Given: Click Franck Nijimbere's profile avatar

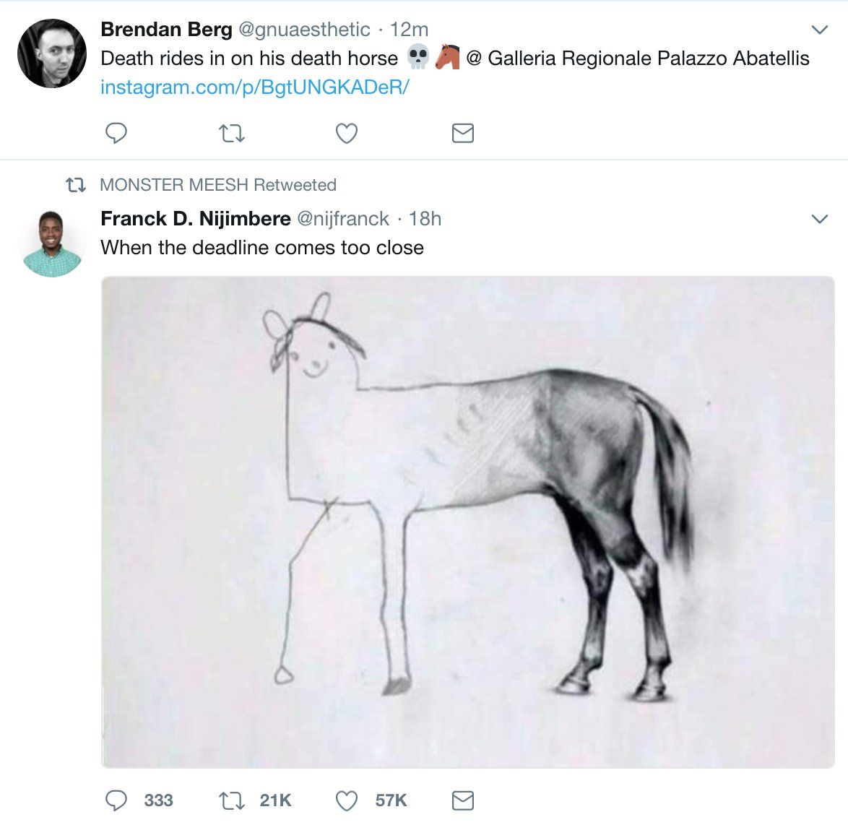Looking at the screenshot, I should tap(52, 244).
